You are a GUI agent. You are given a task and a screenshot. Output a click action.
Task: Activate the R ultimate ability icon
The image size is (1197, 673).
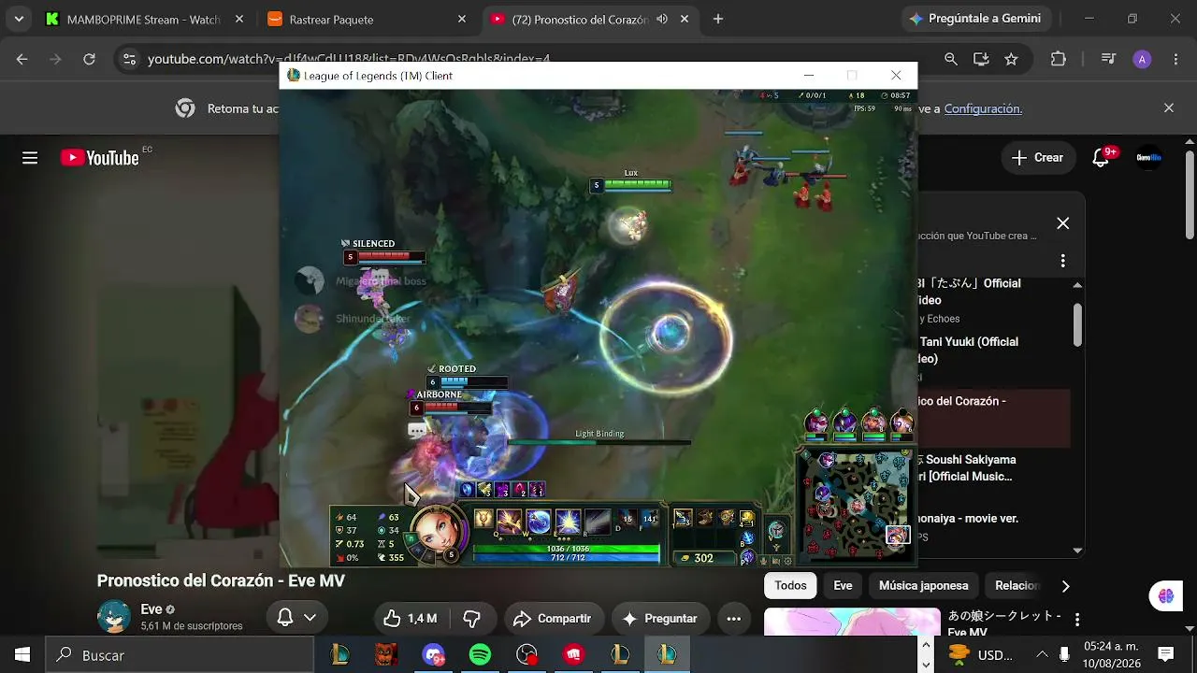click(598, 521)
